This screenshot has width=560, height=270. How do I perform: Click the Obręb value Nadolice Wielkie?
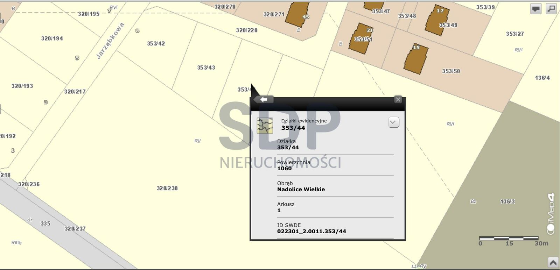pyautogui.click(x=301, y=190)
